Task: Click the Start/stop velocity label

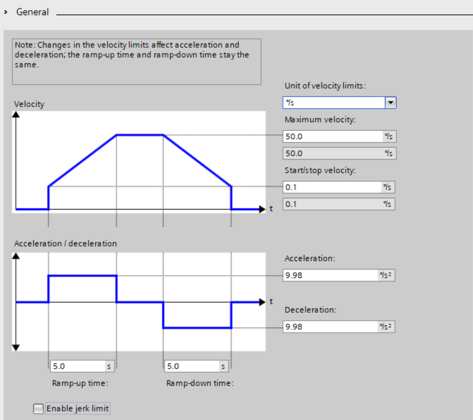Action: click(x=320, y=170)
